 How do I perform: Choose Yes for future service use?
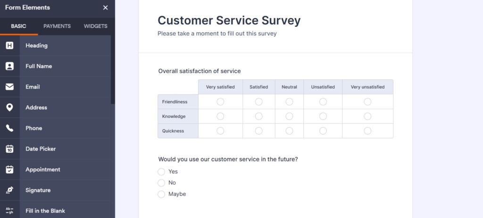(x=162, y=172)
